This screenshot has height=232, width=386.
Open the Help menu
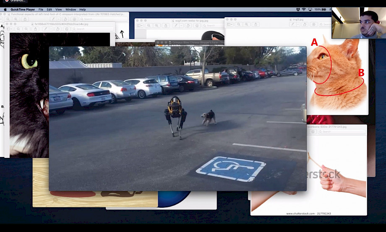point(83,10)
